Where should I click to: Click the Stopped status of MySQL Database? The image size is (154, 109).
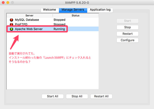pyautogui.click(x=60, y=20)
